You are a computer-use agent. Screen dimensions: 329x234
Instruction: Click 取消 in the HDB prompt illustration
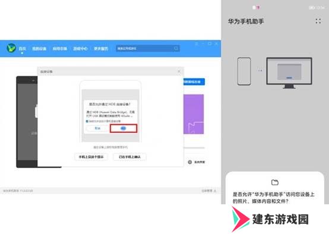97,128
